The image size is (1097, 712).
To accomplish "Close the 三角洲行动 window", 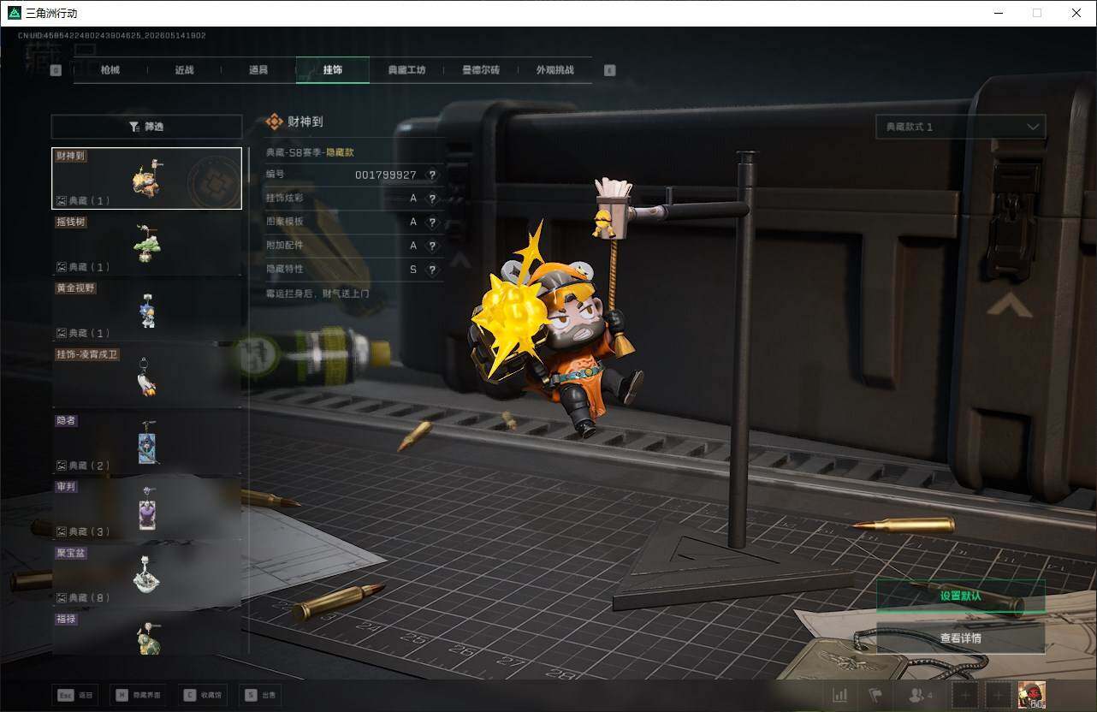I will (x=1076, y=13).
